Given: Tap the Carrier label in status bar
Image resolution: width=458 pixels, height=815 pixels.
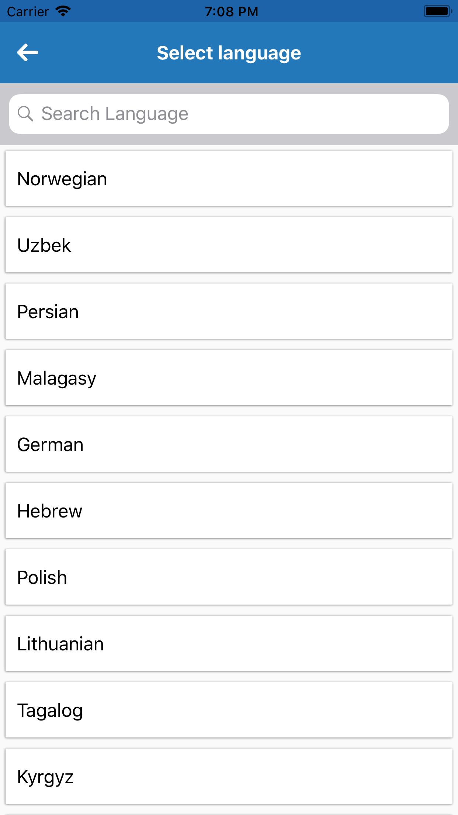Looking at the screenshot, I should point(28,12).
